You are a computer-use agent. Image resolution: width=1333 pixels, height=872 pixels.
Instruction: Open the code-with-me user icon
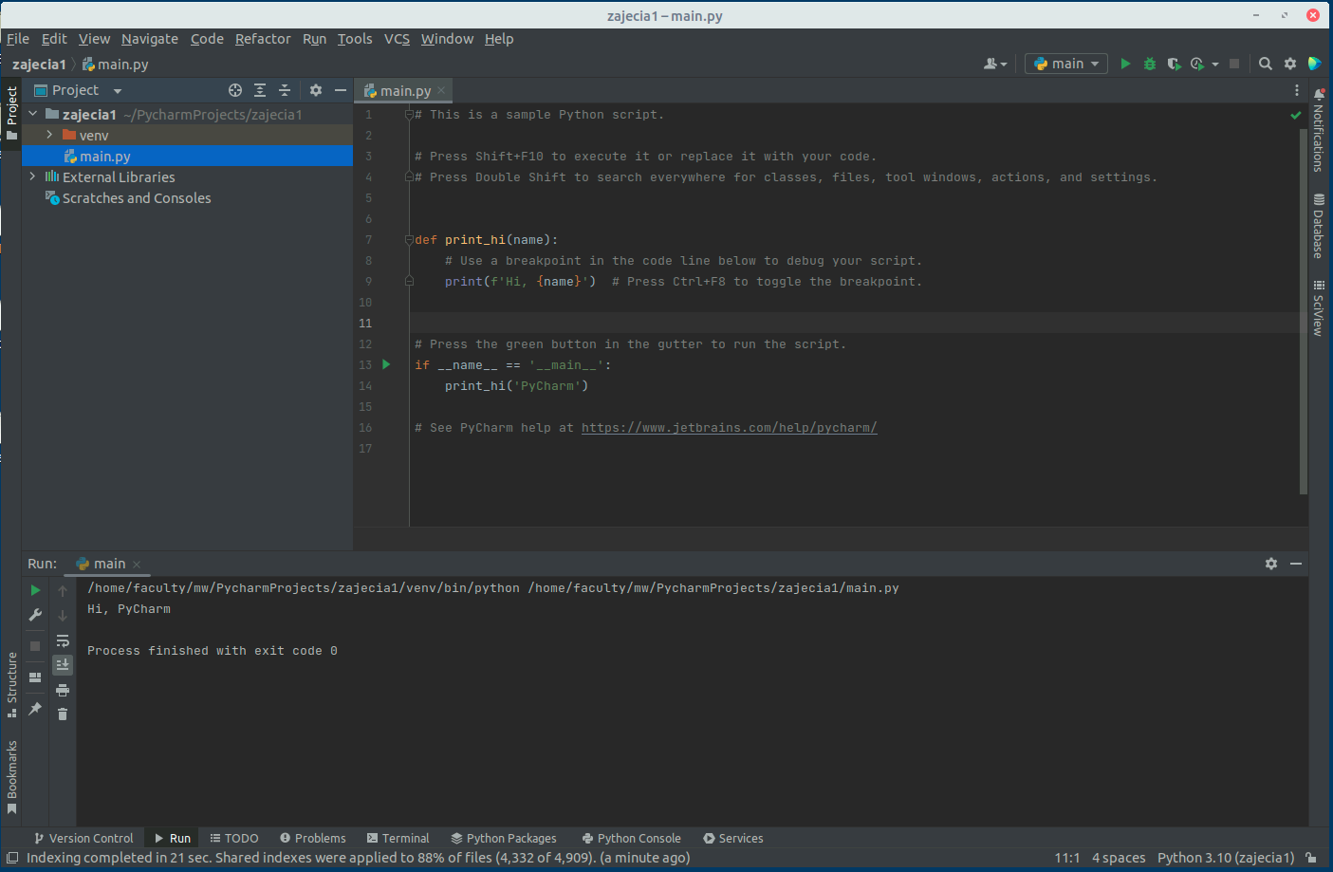(x=994, y=64)
